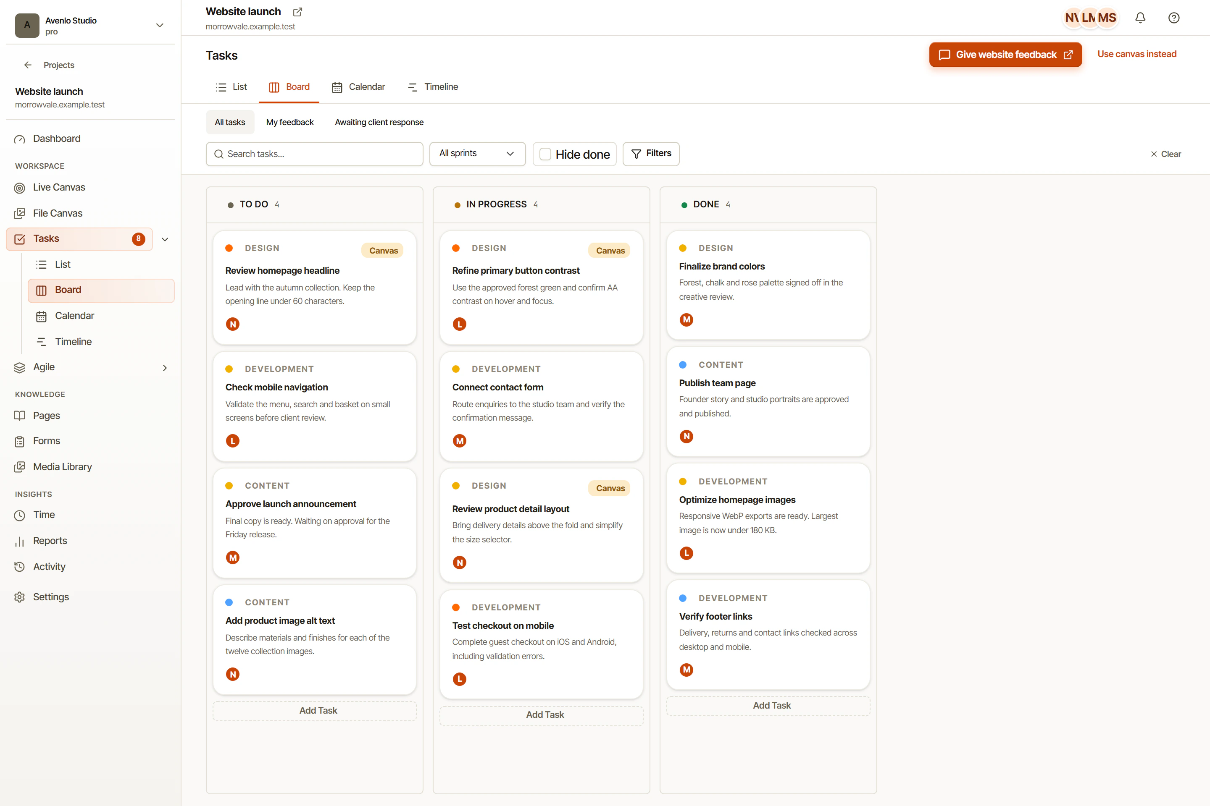This screenshot has width=1210, height=806.
Task: Click Give website feedback button
Action: click(x=1005, y=55)
